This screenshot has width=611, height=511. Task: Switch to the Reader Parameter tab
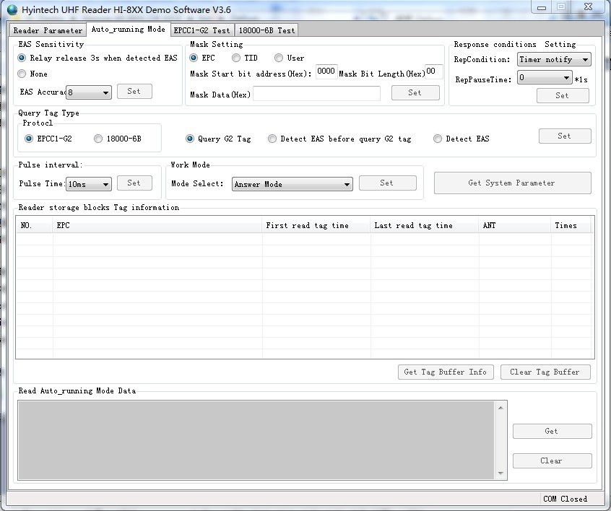(x=48, y=30)
